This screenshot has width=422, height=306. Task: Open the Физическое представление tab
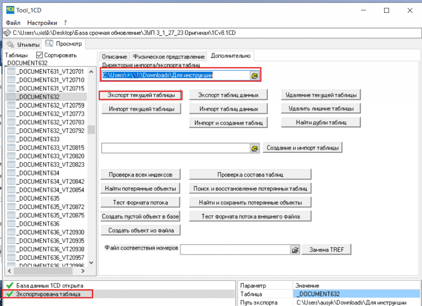pos(169,57)
